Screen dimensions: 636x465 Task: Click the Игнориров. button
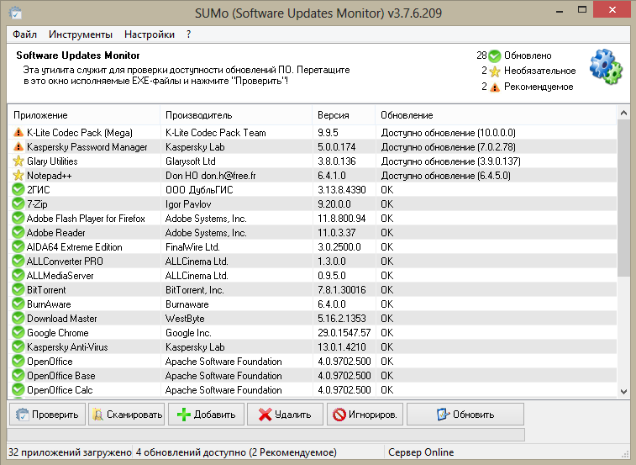click(x=365, y=415)
